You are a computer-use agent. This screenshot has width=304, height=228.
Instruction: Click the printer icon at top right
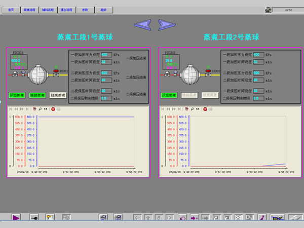(268, 9)
